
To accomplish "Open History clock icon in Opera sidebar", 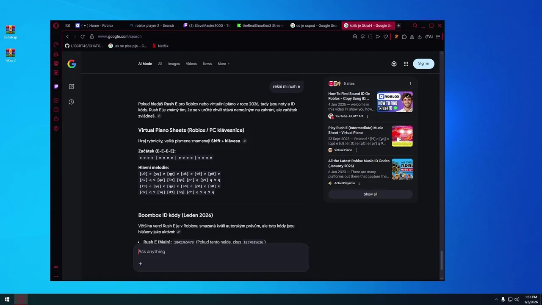I will 56,110.
